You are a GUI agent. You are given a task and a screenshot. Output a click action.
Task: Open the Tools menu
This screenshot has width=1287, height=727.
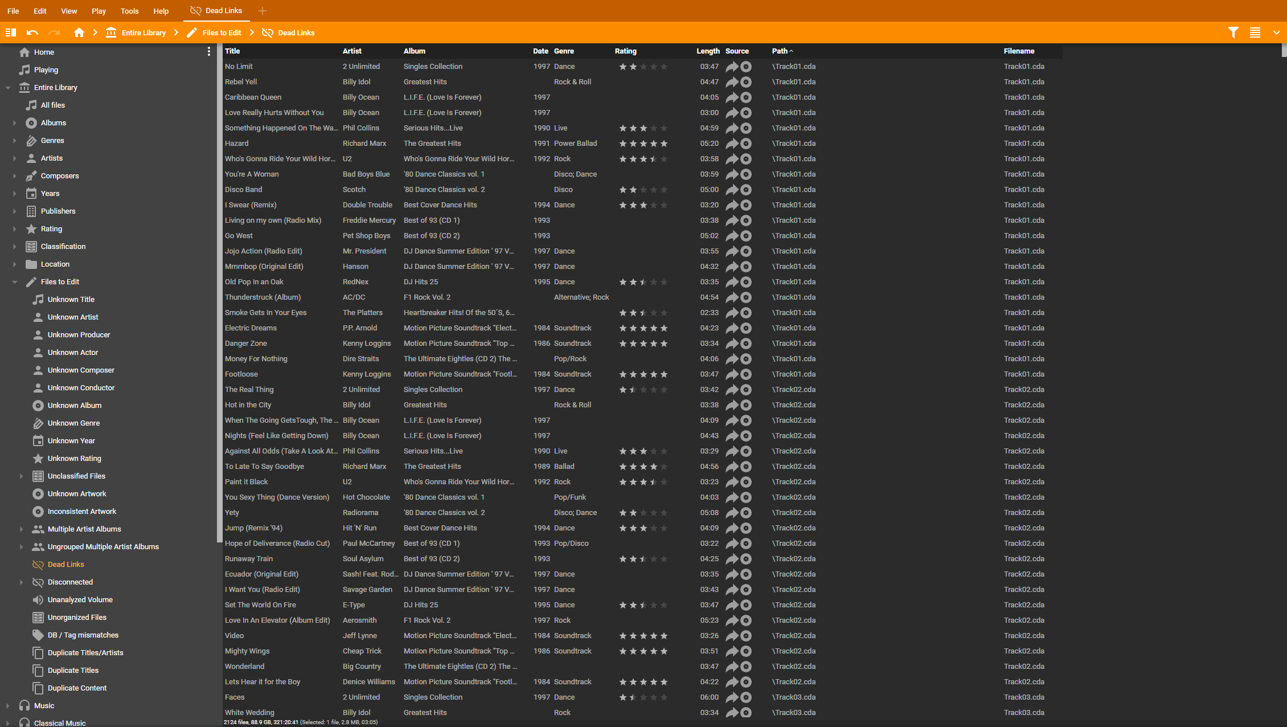coord(129,11)
